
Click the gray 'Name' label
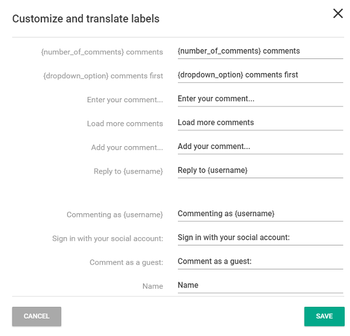[153, 286]
